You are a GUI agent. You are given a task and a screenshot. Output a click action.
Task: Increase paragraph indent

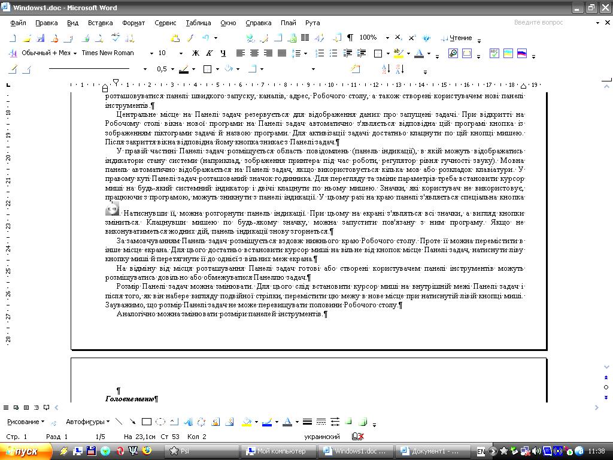click(x=361, y=53)
